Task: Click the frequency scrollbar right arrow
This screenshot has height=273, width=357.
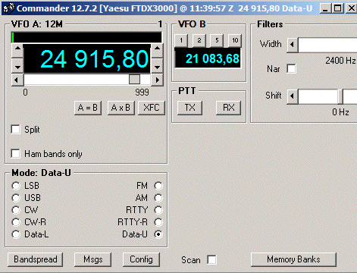Action: (158, 80)
